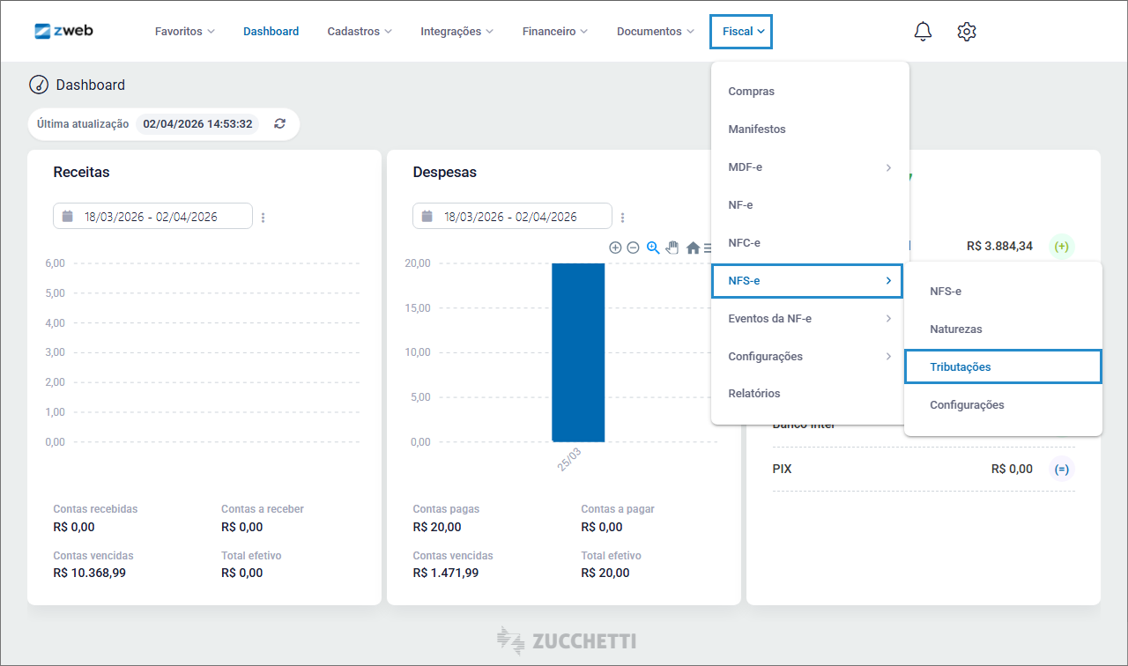Zoom out on the Despesas chart

click(x=633, y=248)
